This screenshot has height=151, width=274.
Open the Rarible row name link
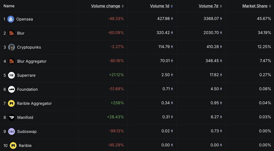tap(25, 146)
